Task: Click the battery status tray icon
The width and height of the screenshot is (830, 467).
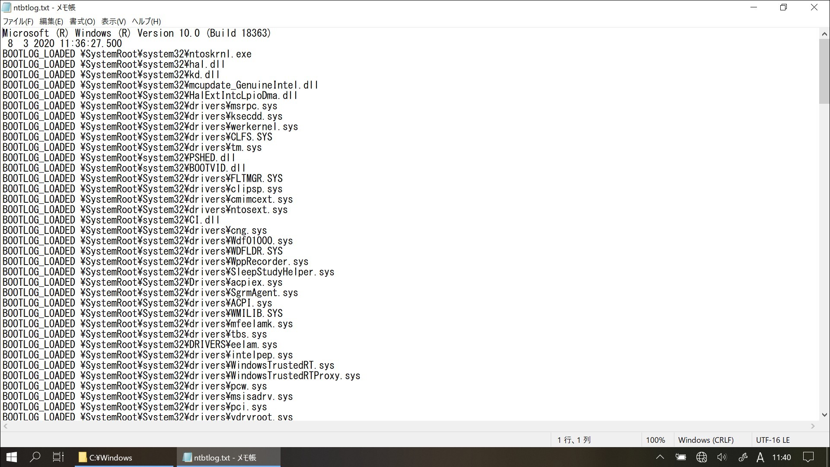Action: click(x=681, y=457)
